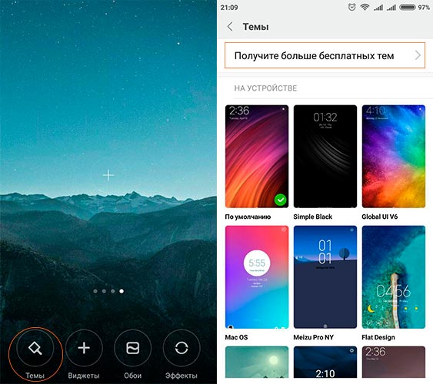Open the brown theme in the bottom row

[394, 362]
